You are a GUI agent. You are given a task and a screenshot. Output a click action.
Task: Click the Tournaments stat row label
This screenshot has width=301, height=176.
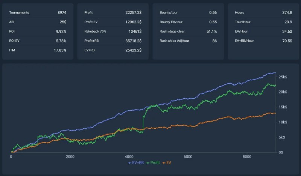[x=19, y=13]
